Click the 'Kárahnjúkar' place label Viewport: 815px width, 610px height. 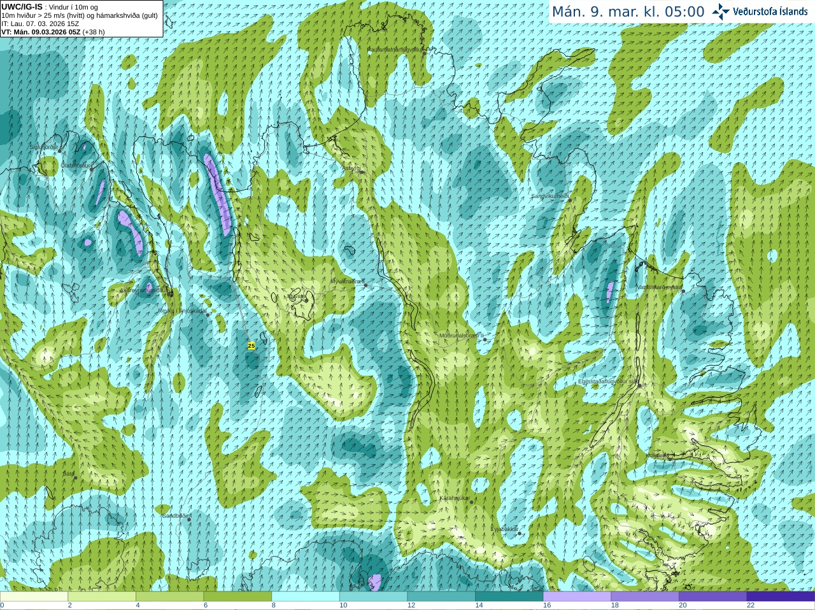pyautogui.click(x=455, y=498)
